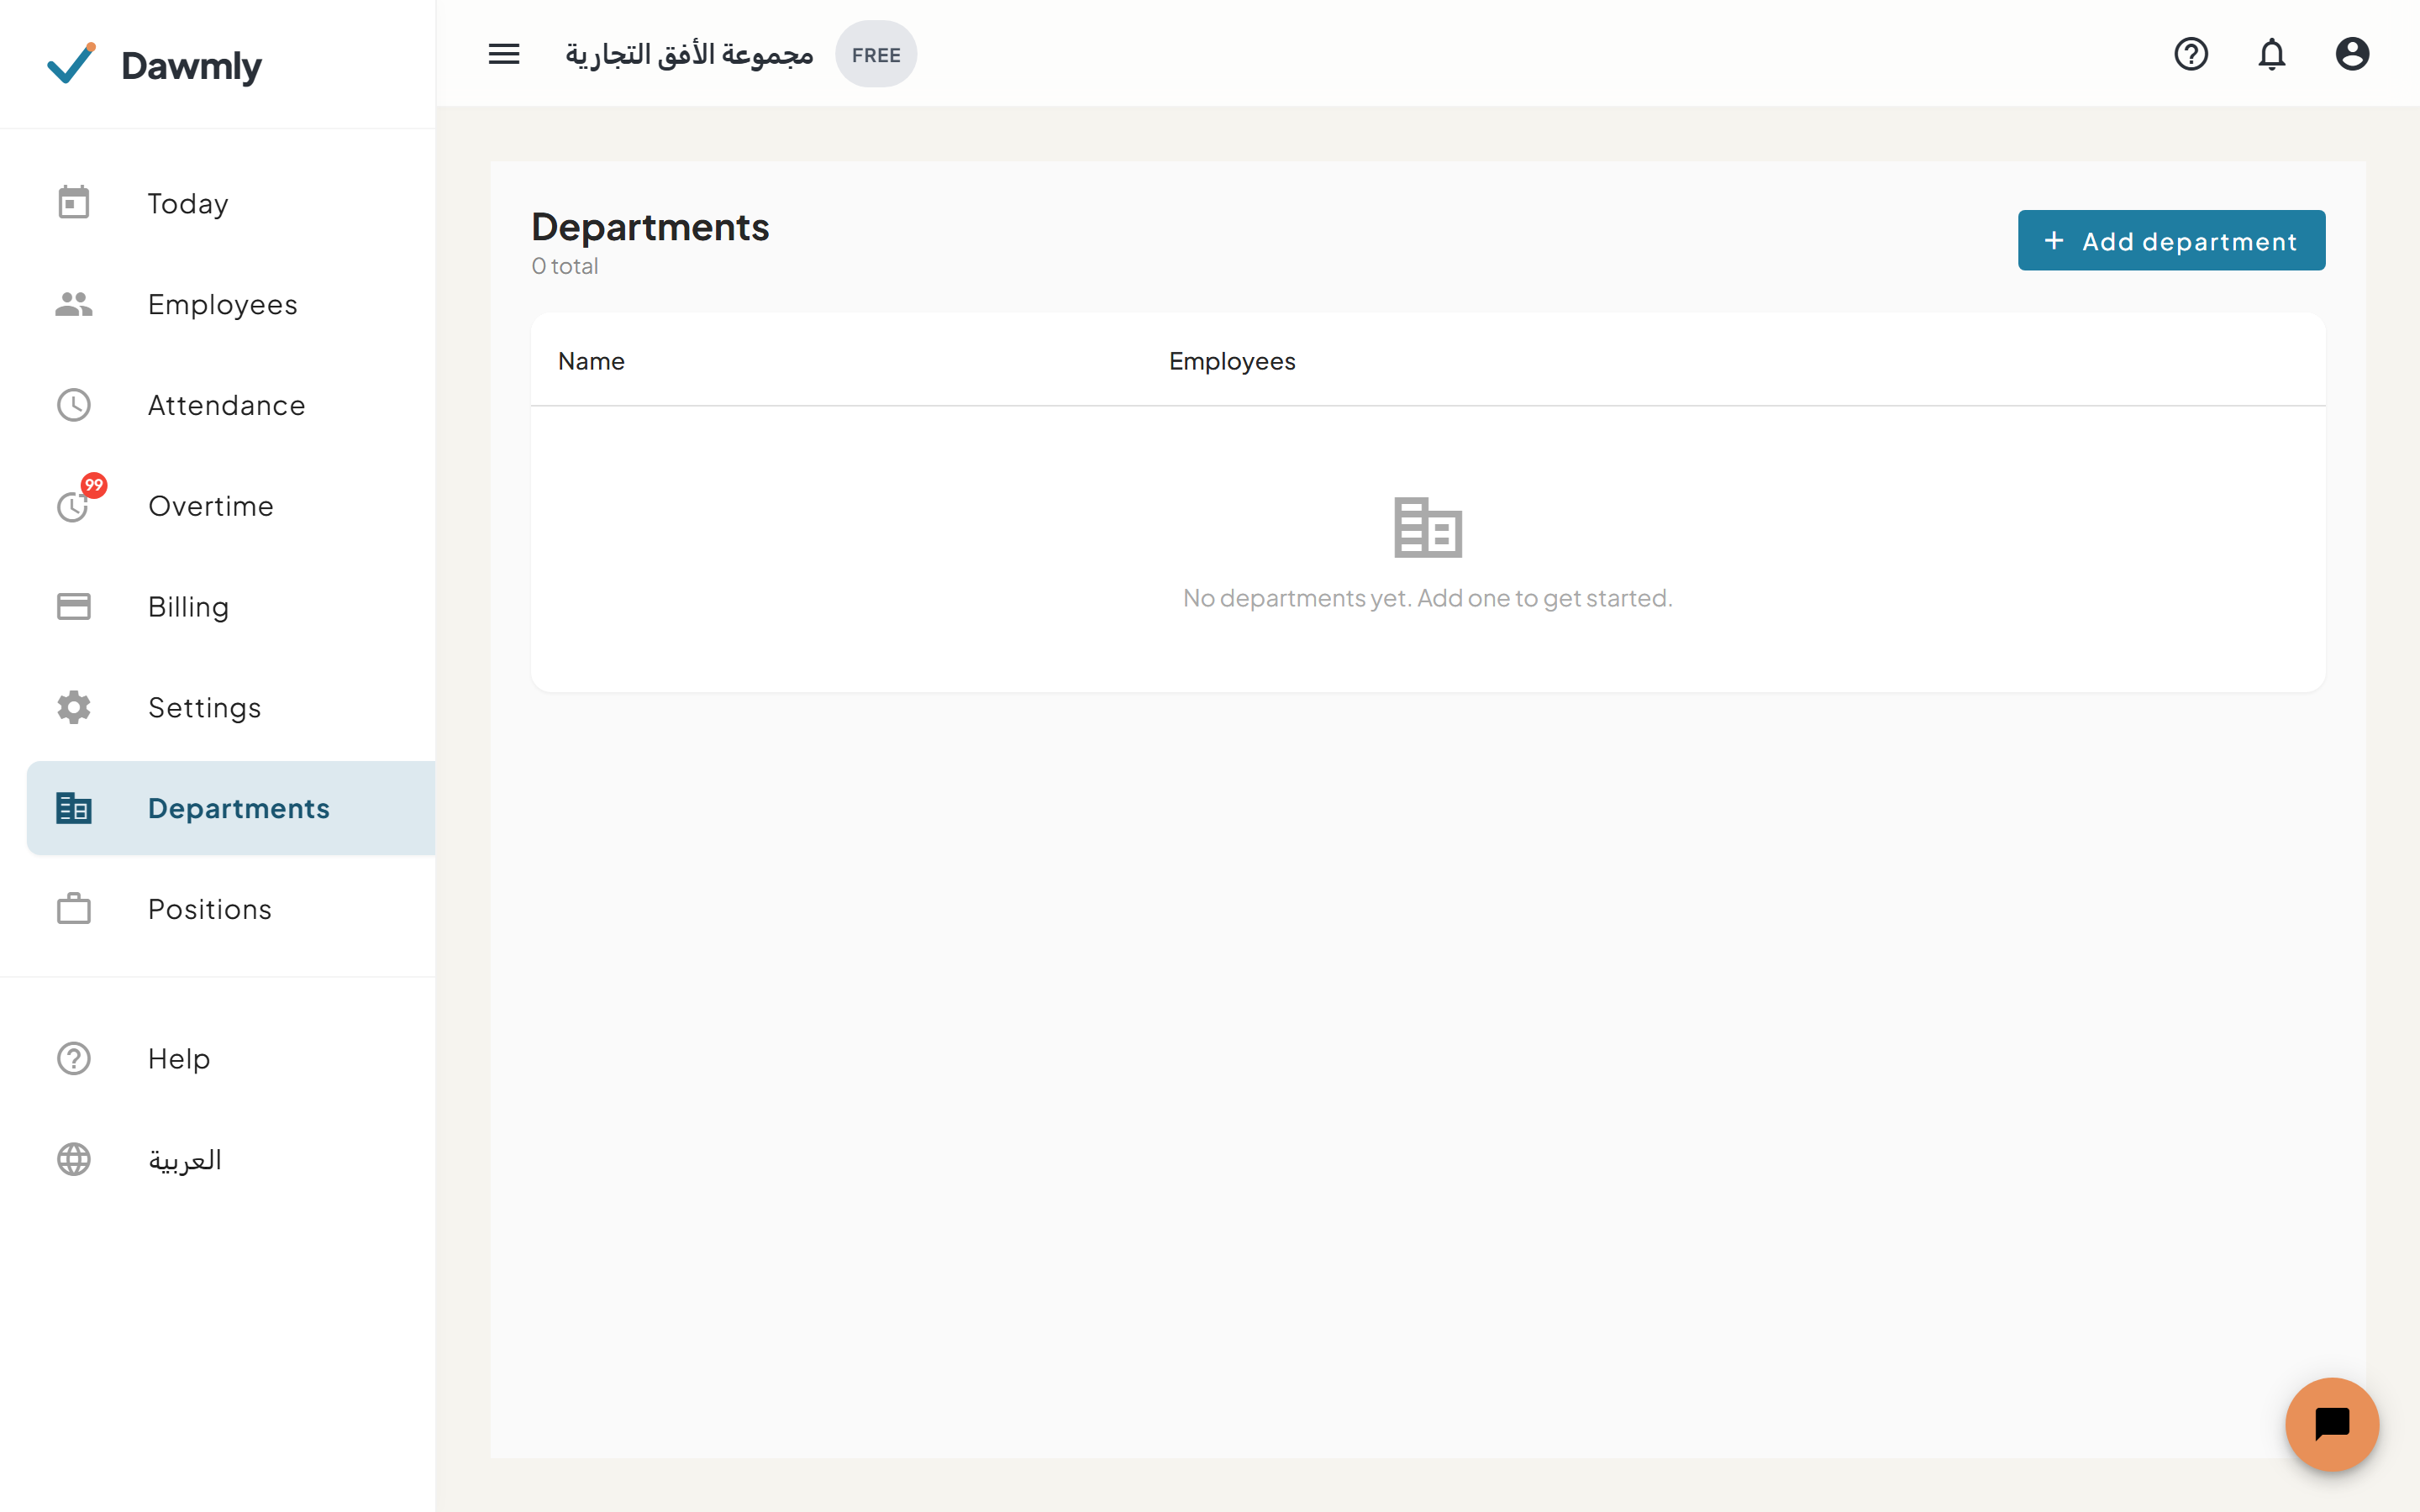Viewport: 2420px width, 1512px height.
Task: Click the Billing card icon
Action: coord(74,607)
